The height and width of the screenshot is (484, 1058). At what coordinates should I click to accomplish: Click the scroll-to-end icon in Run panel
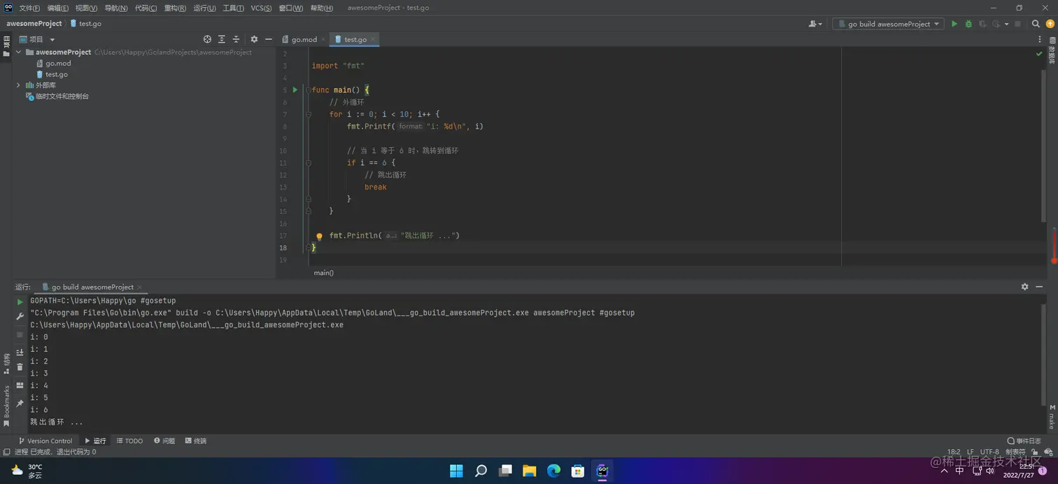(20, 352)
